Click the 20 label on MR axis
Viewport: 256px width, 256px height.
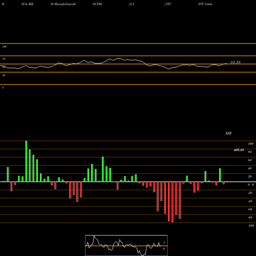(250, 177)
